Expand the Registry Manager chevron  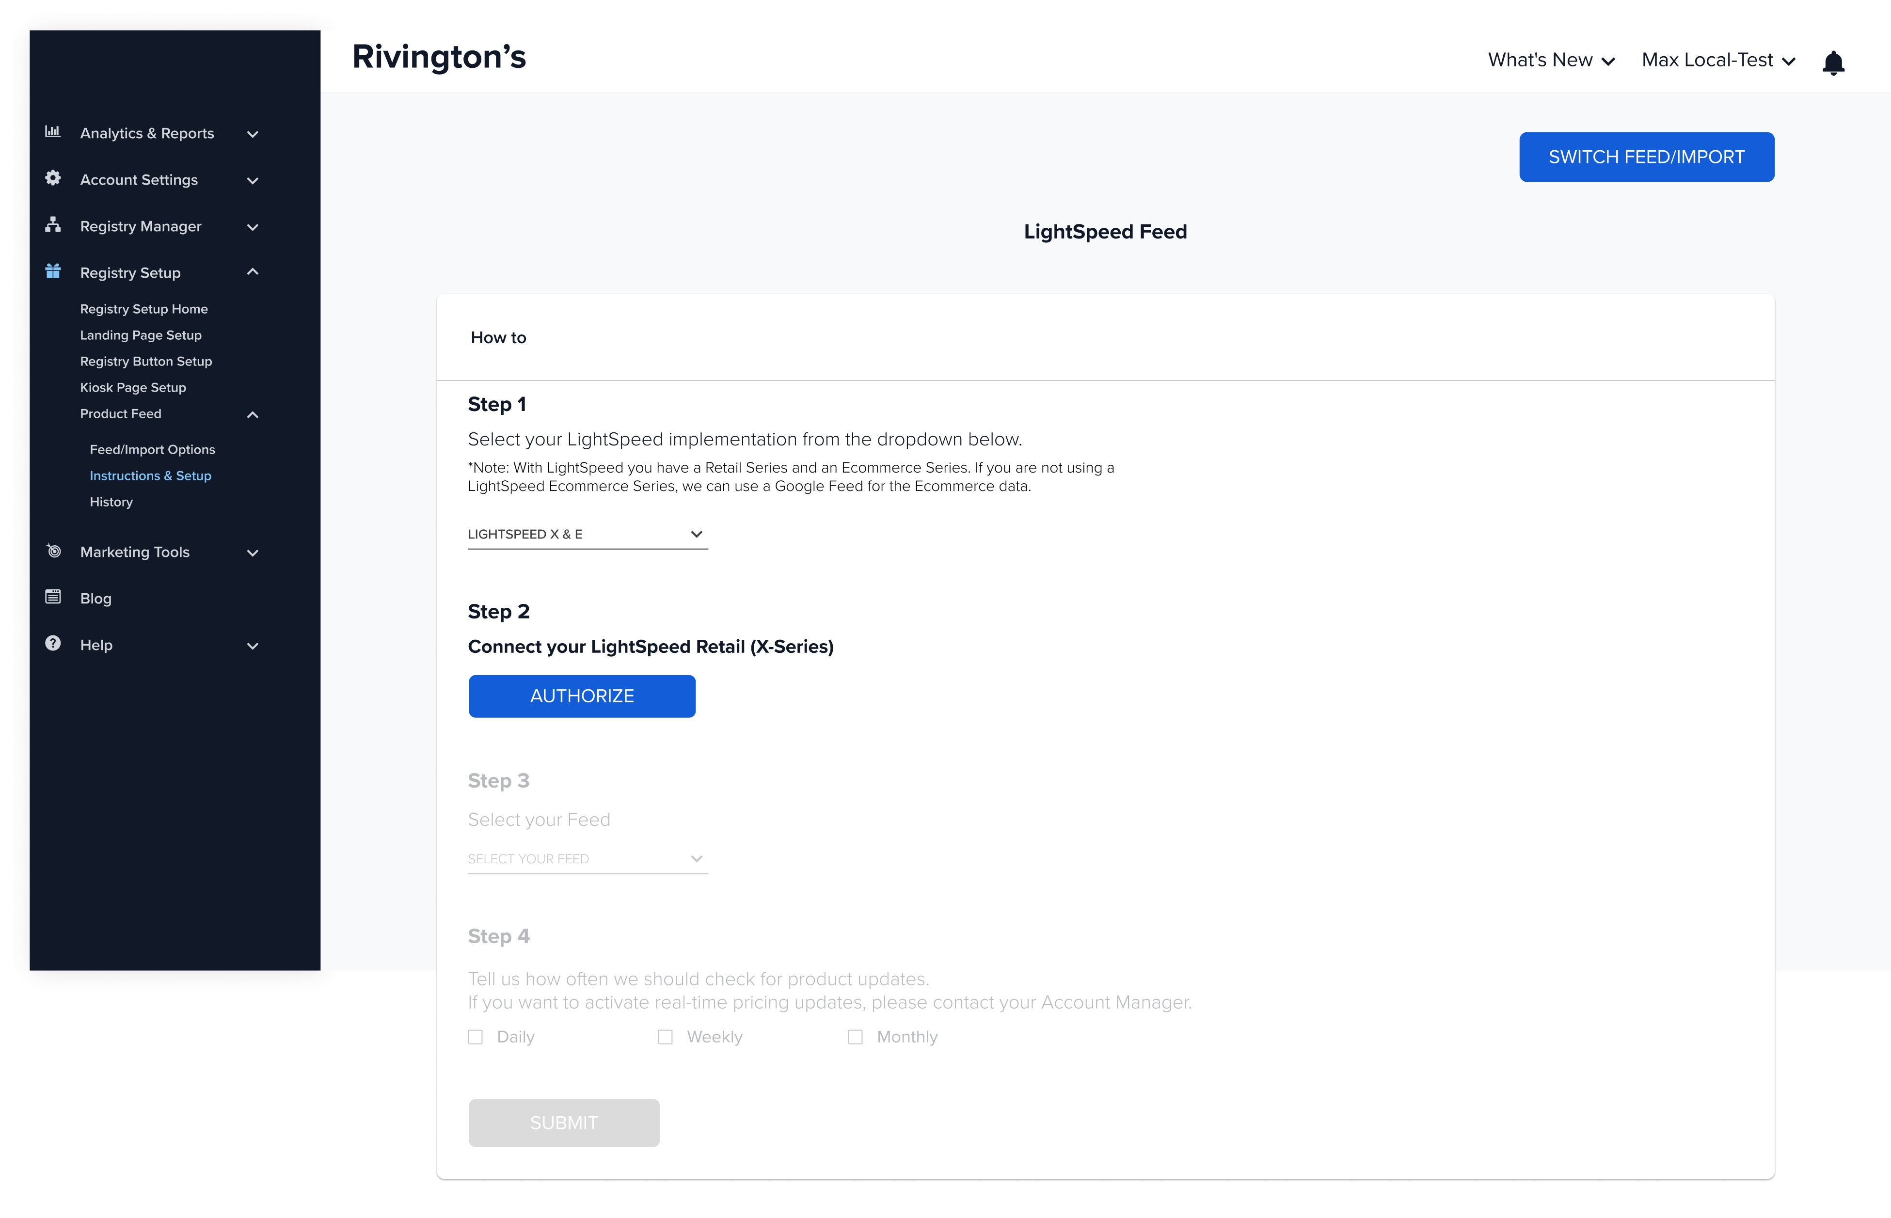(x=252, y=228)
